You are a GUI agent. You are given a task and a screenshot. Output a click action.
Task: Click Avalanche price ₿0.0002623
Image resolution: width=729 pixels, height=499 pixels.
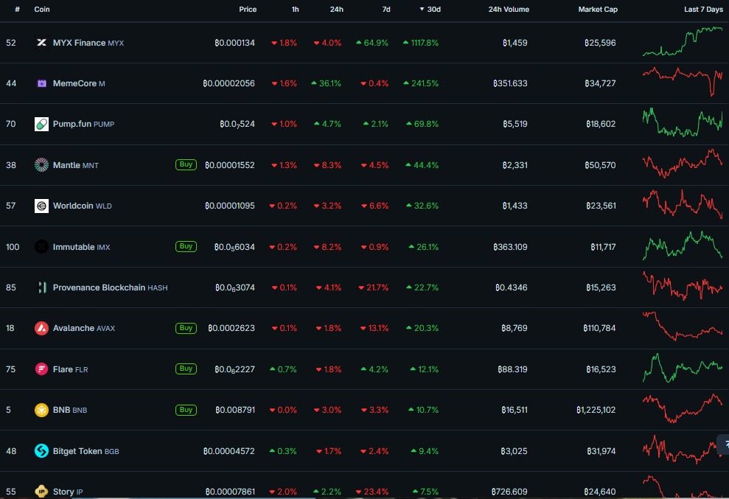(x=231, y=328)
